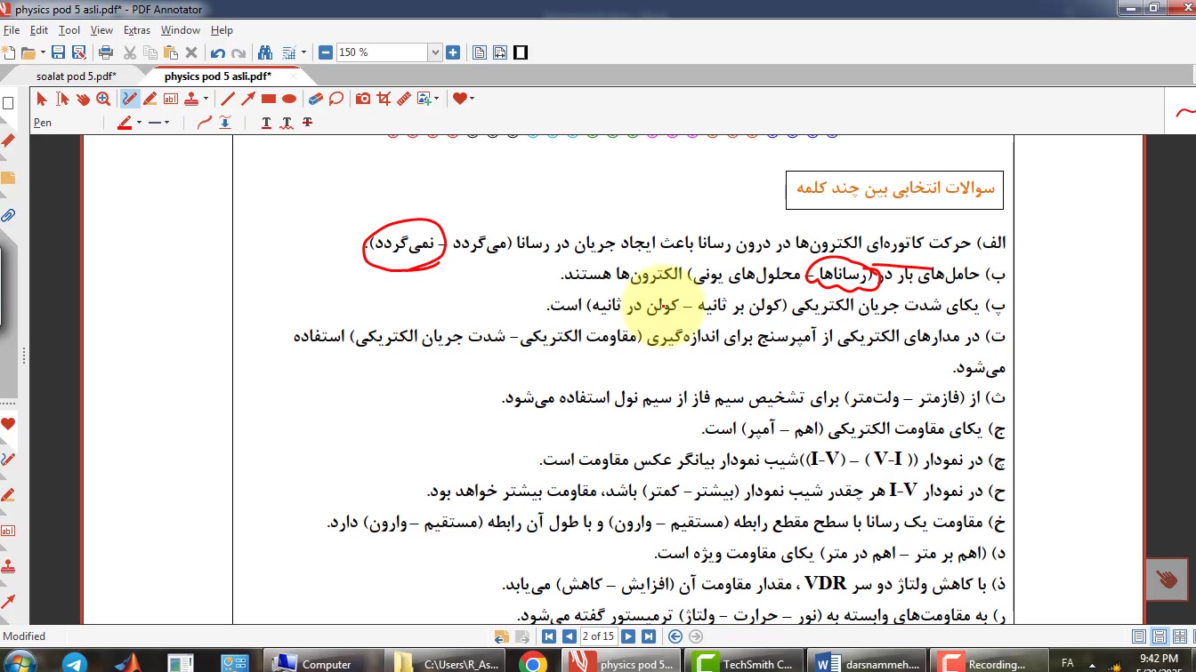This screenshot has height=672, width=1196.
Task: Choose the Stamp tool
Action: click(x=190, y=99)
